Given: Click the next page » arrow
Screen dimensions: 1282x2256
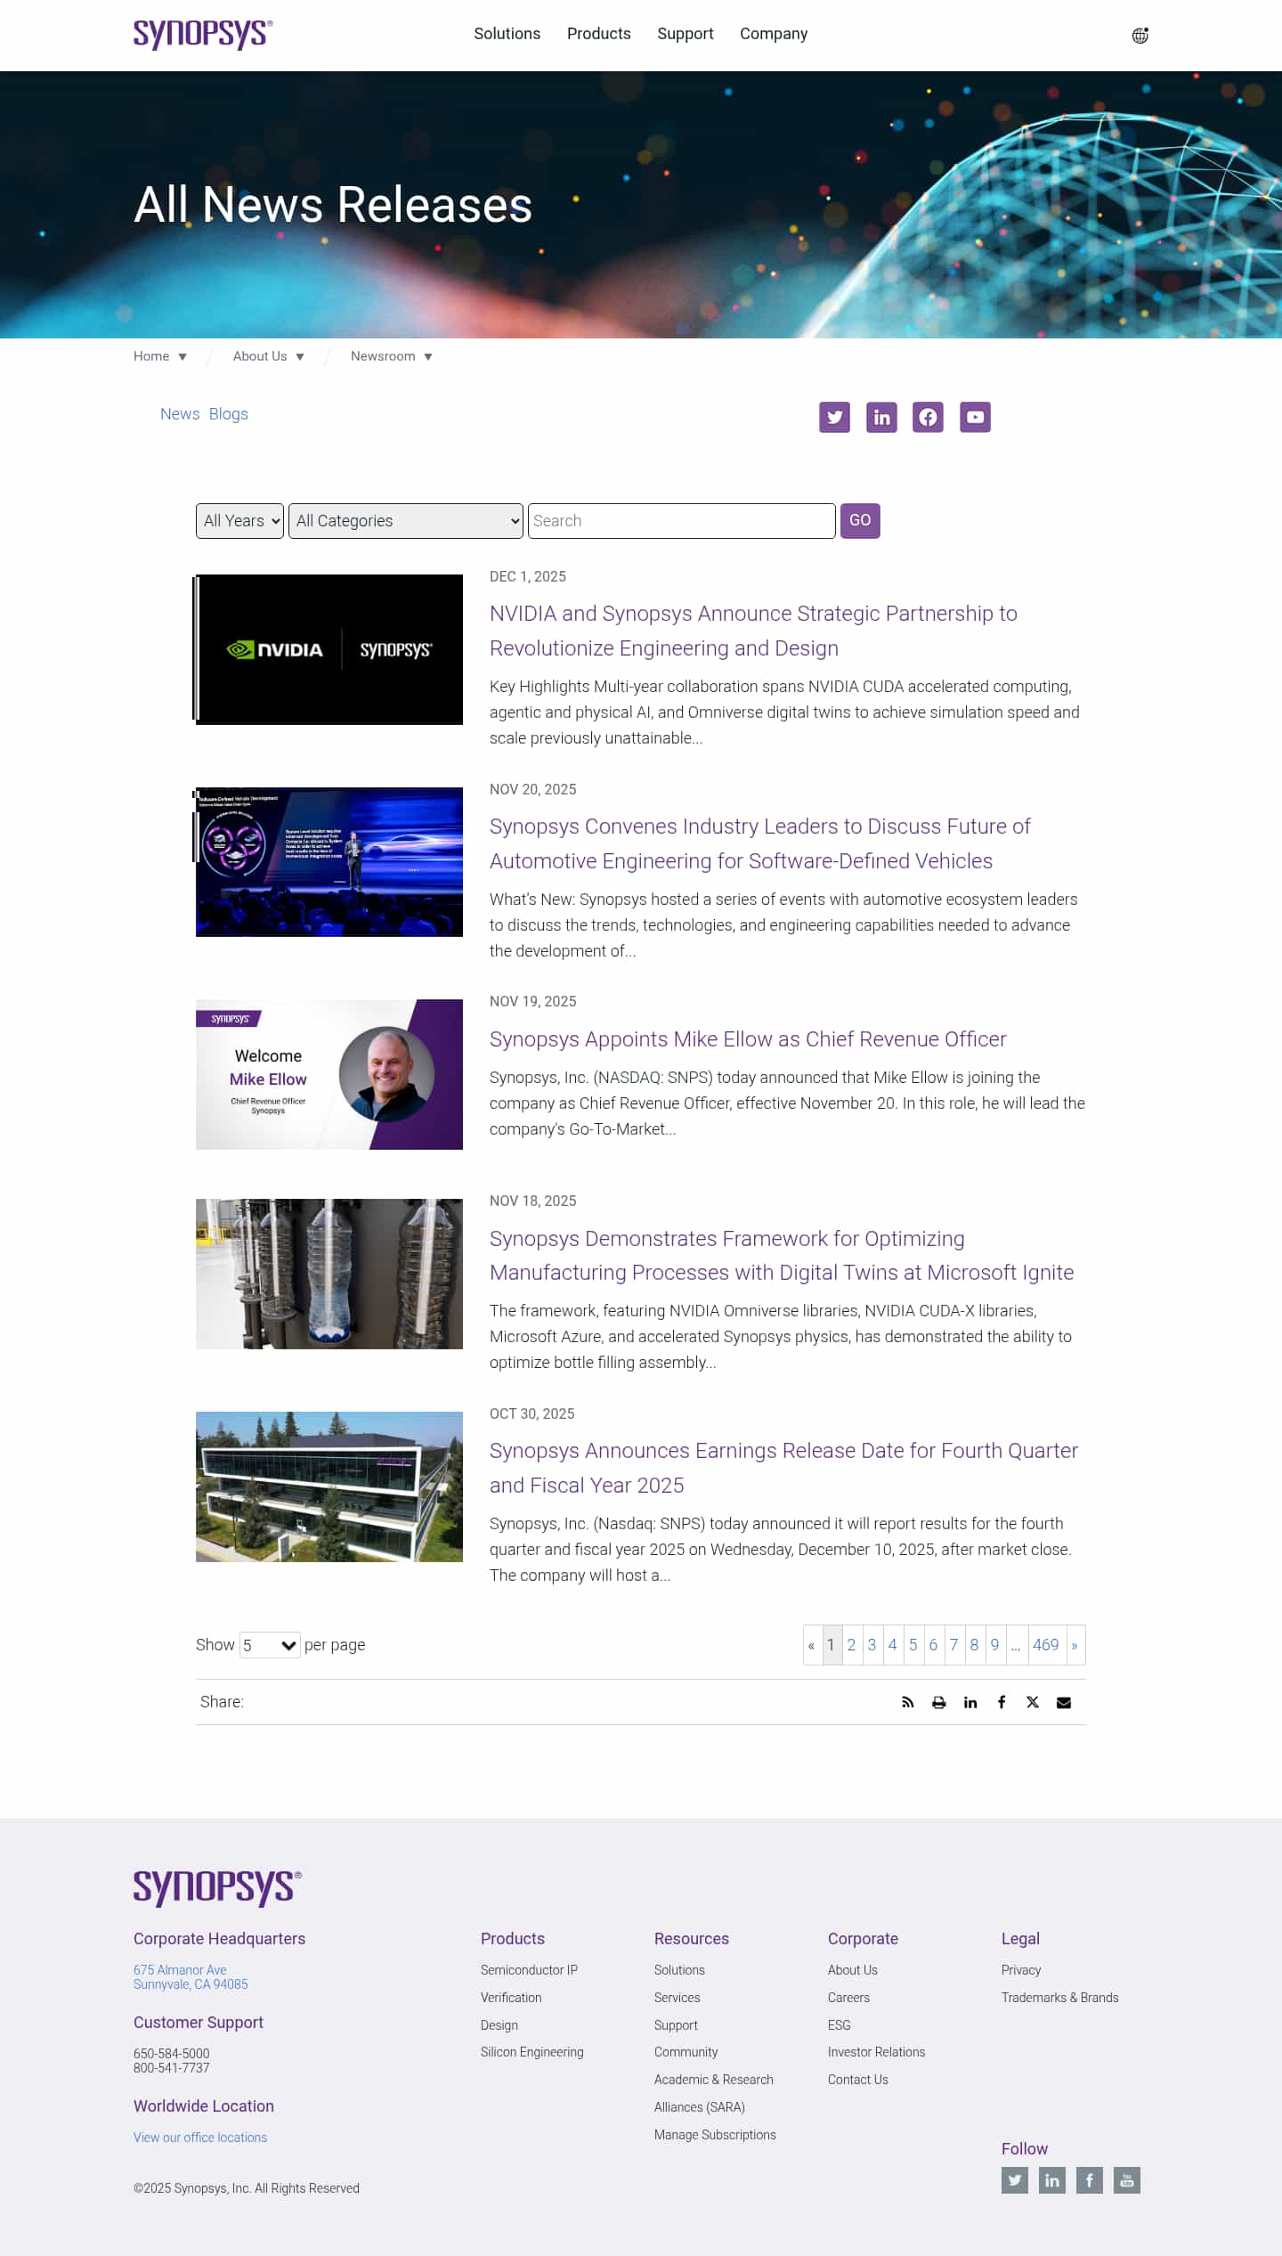Looking at the screenshot, I should pyautogui.click(x=1075, y=1645).
